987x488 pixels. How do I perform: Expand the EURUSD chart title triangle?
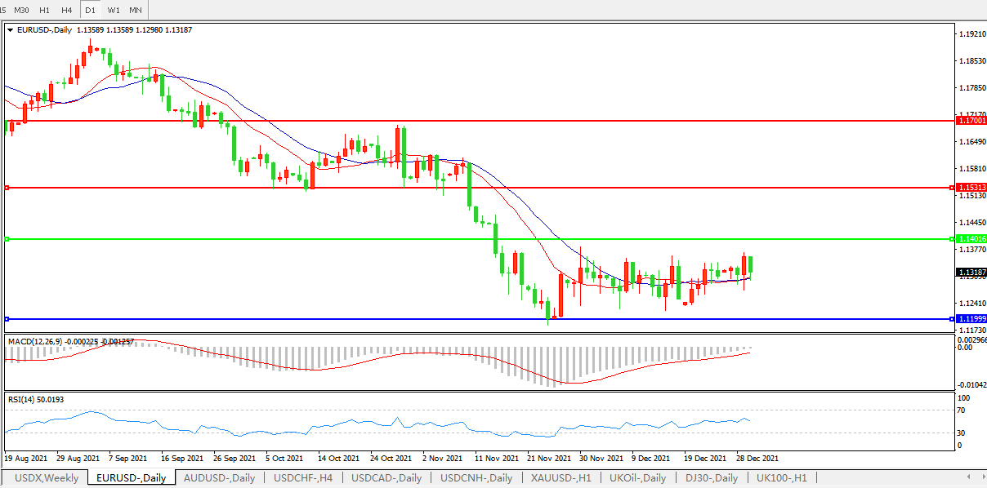[10, 29]
